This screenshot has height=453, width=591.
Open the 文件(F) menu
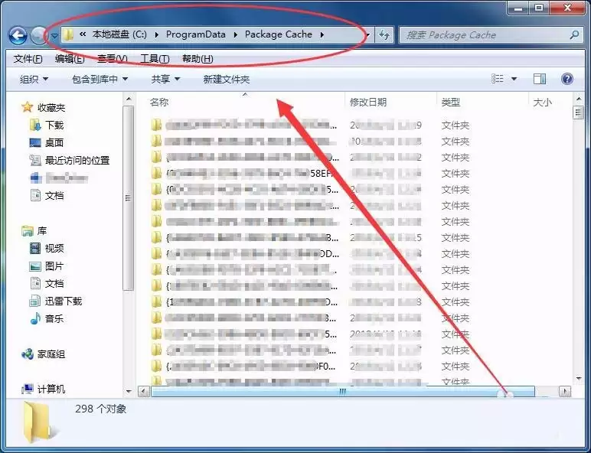tap(28, 59)
